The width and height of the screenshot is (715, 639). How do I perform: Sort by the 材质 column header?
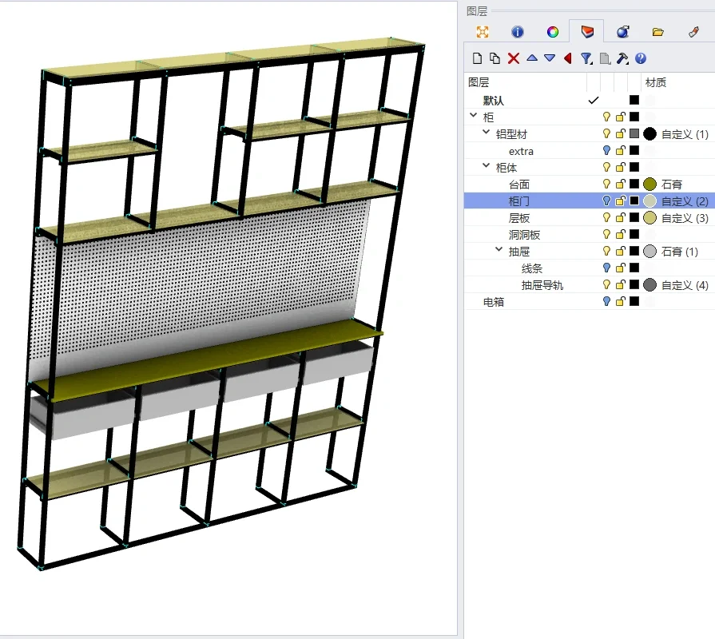[x=656, y=82]
